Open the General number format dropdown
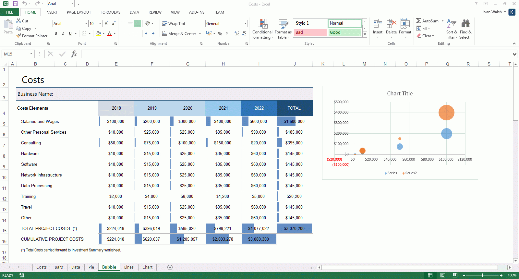519x279 pixels. [x=245, y=24]
